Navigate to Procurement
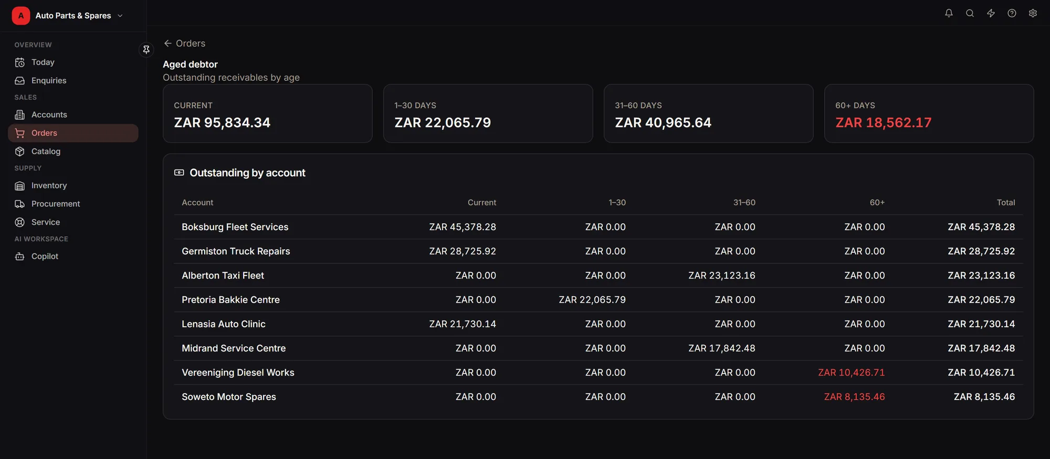The width and height of the screenshot is (1050, 459). pos(73,204)
